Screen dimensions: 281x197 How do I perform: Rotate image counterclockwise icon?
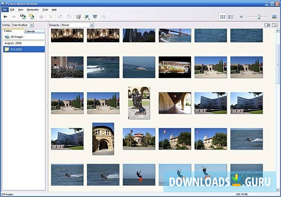[x=60, y=17]
